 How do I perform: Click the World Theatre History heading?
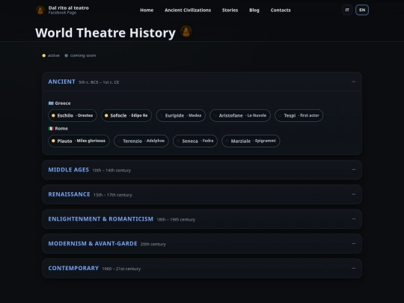point(105,33)
